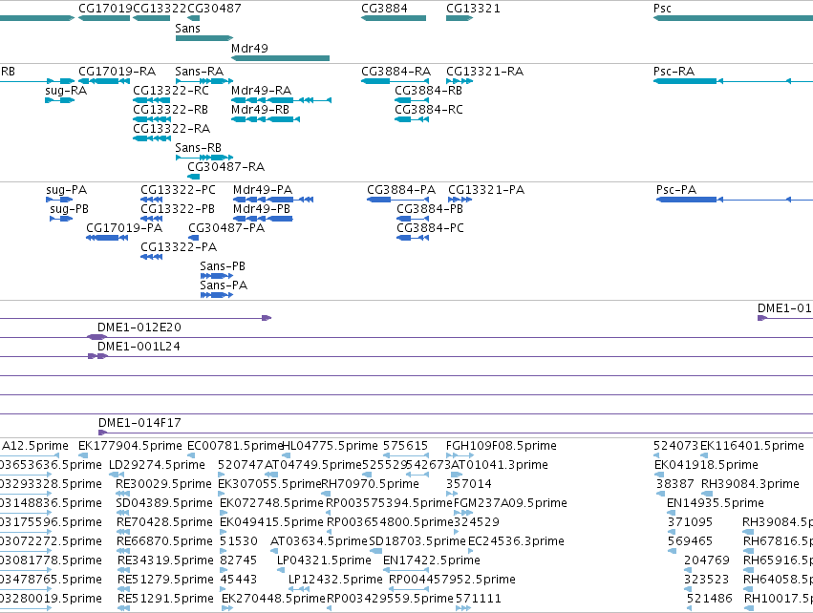Select EST EK041918.5prime
The image size is (813, 613).
tap(706, 465)
